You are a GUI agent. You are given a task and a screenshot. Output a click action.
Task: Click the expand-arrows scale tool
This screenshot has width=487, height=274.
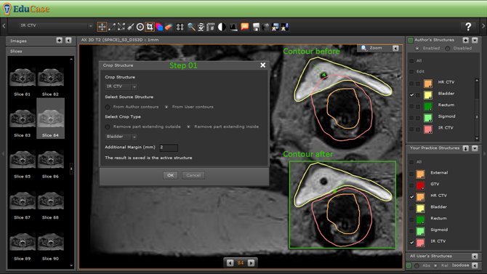click(x=121, y=27)
